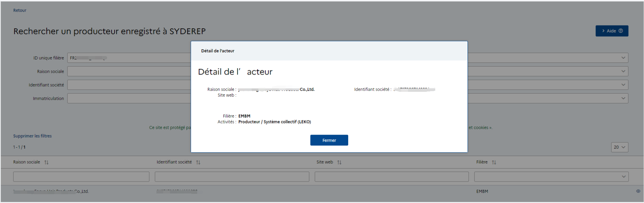Click the Producteur / Système collectif (LEKO) text
The image size is (644, 203).
click(x=275, y=122)
